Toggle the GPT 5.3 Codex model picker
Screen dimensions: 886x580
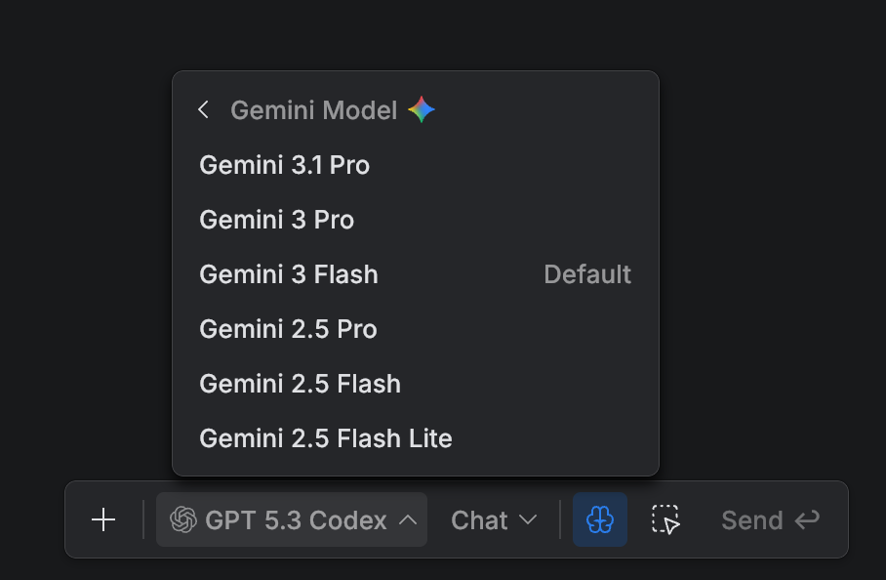[x=291, y=519]
